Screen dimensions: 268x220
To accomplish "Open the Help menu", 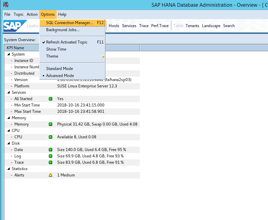I will coord(62,14).
